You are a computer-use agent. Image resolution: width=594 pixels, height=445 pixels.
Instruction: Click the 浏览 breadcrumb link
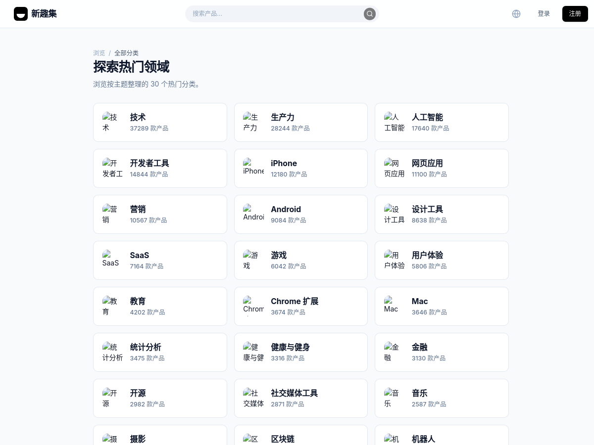coord(99,53)
